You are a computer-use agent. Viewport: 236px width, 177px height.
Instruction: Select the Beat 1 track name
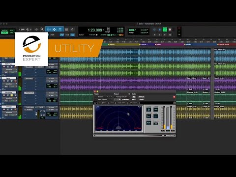(x=9, y=78)
